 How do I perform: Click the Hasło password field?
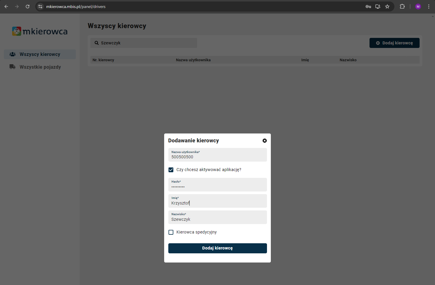click(217, 185)
